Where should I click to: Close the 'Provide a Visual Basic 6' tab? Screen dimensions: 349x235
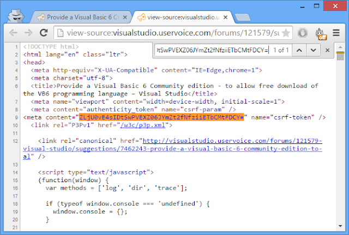coord(125,17)
